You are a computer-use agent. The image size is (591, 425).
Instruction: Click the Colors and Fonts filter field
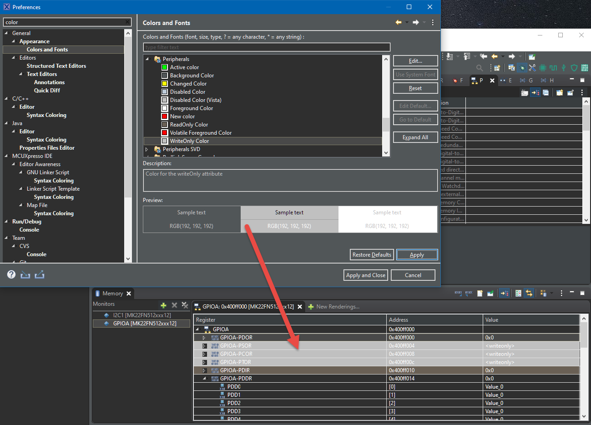coord(267,47)
